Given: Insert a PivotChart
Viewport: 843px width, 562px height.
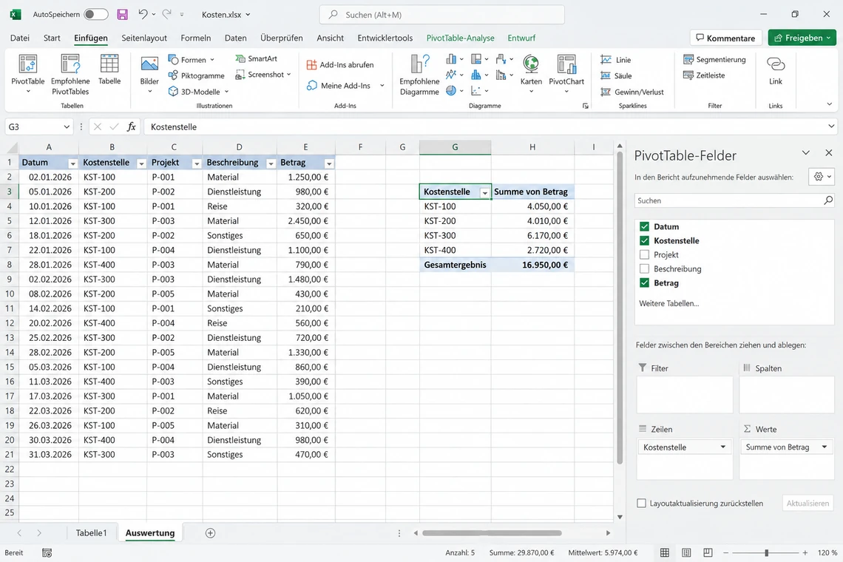Looking at the screenshot, I should click(566, 74).
